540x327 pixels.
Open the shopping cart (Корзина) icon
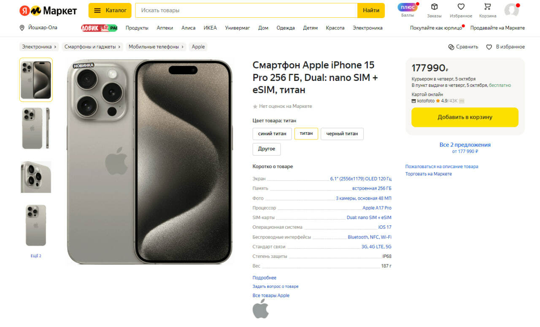tap(488, 7)
